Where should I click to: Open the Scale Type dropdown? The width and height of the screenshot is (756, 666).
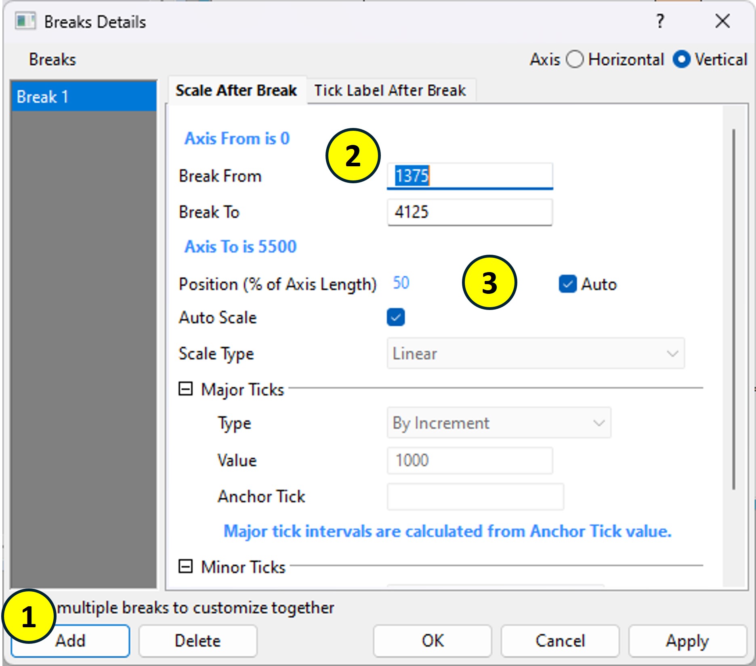pyautogui.click(x=535, y=354)
